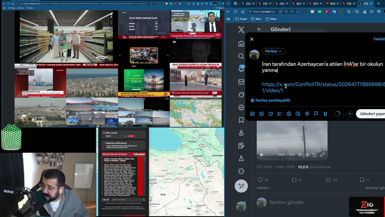The width and height of the screenshot is (385, 217).
Task: Add the page to favorites with the star
Action: (x=298, y=12)
